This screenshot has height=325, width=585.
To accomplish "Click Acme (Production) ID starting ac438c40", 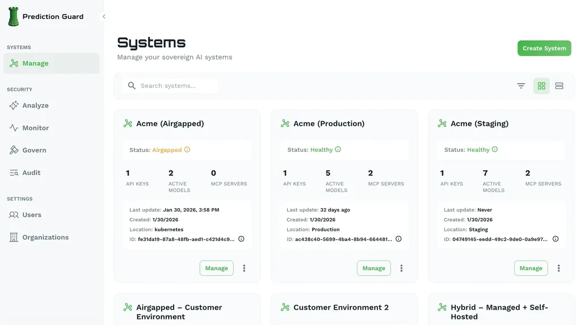I will pyautogui.click(x=343, y=239).
